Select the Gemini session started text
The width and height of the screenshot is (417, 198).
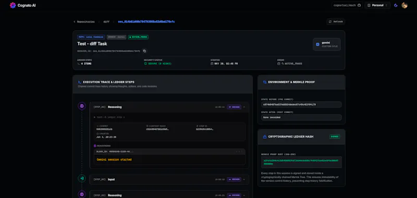pyautogui.click(x=114, y=160)
